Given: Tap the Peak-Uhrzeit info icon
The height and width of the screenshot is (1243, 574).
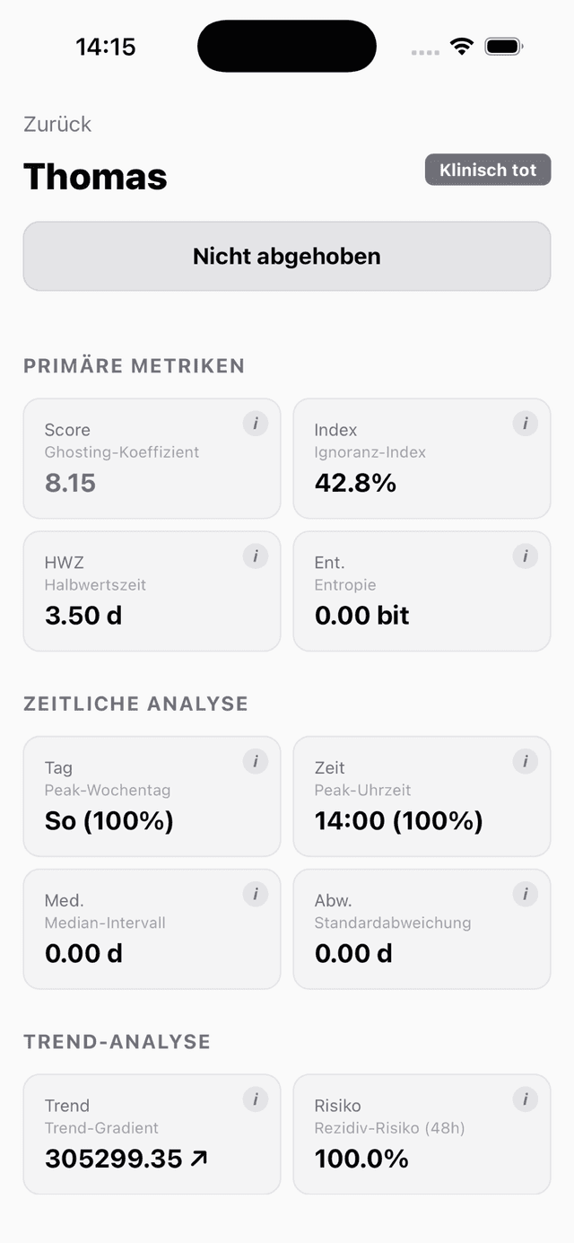Looking at the screenshot, I should tap(525, 761).
